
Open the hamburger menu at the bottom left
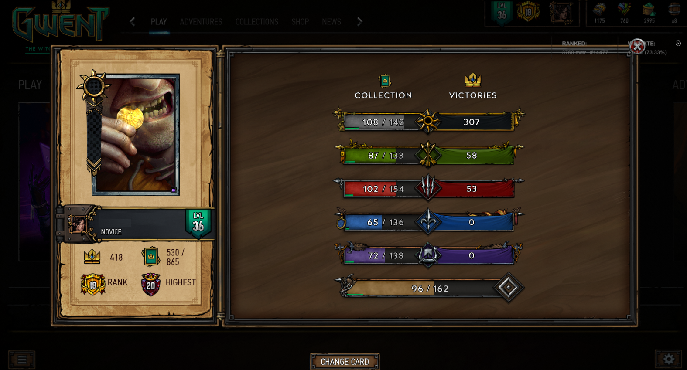coord(22,360)
